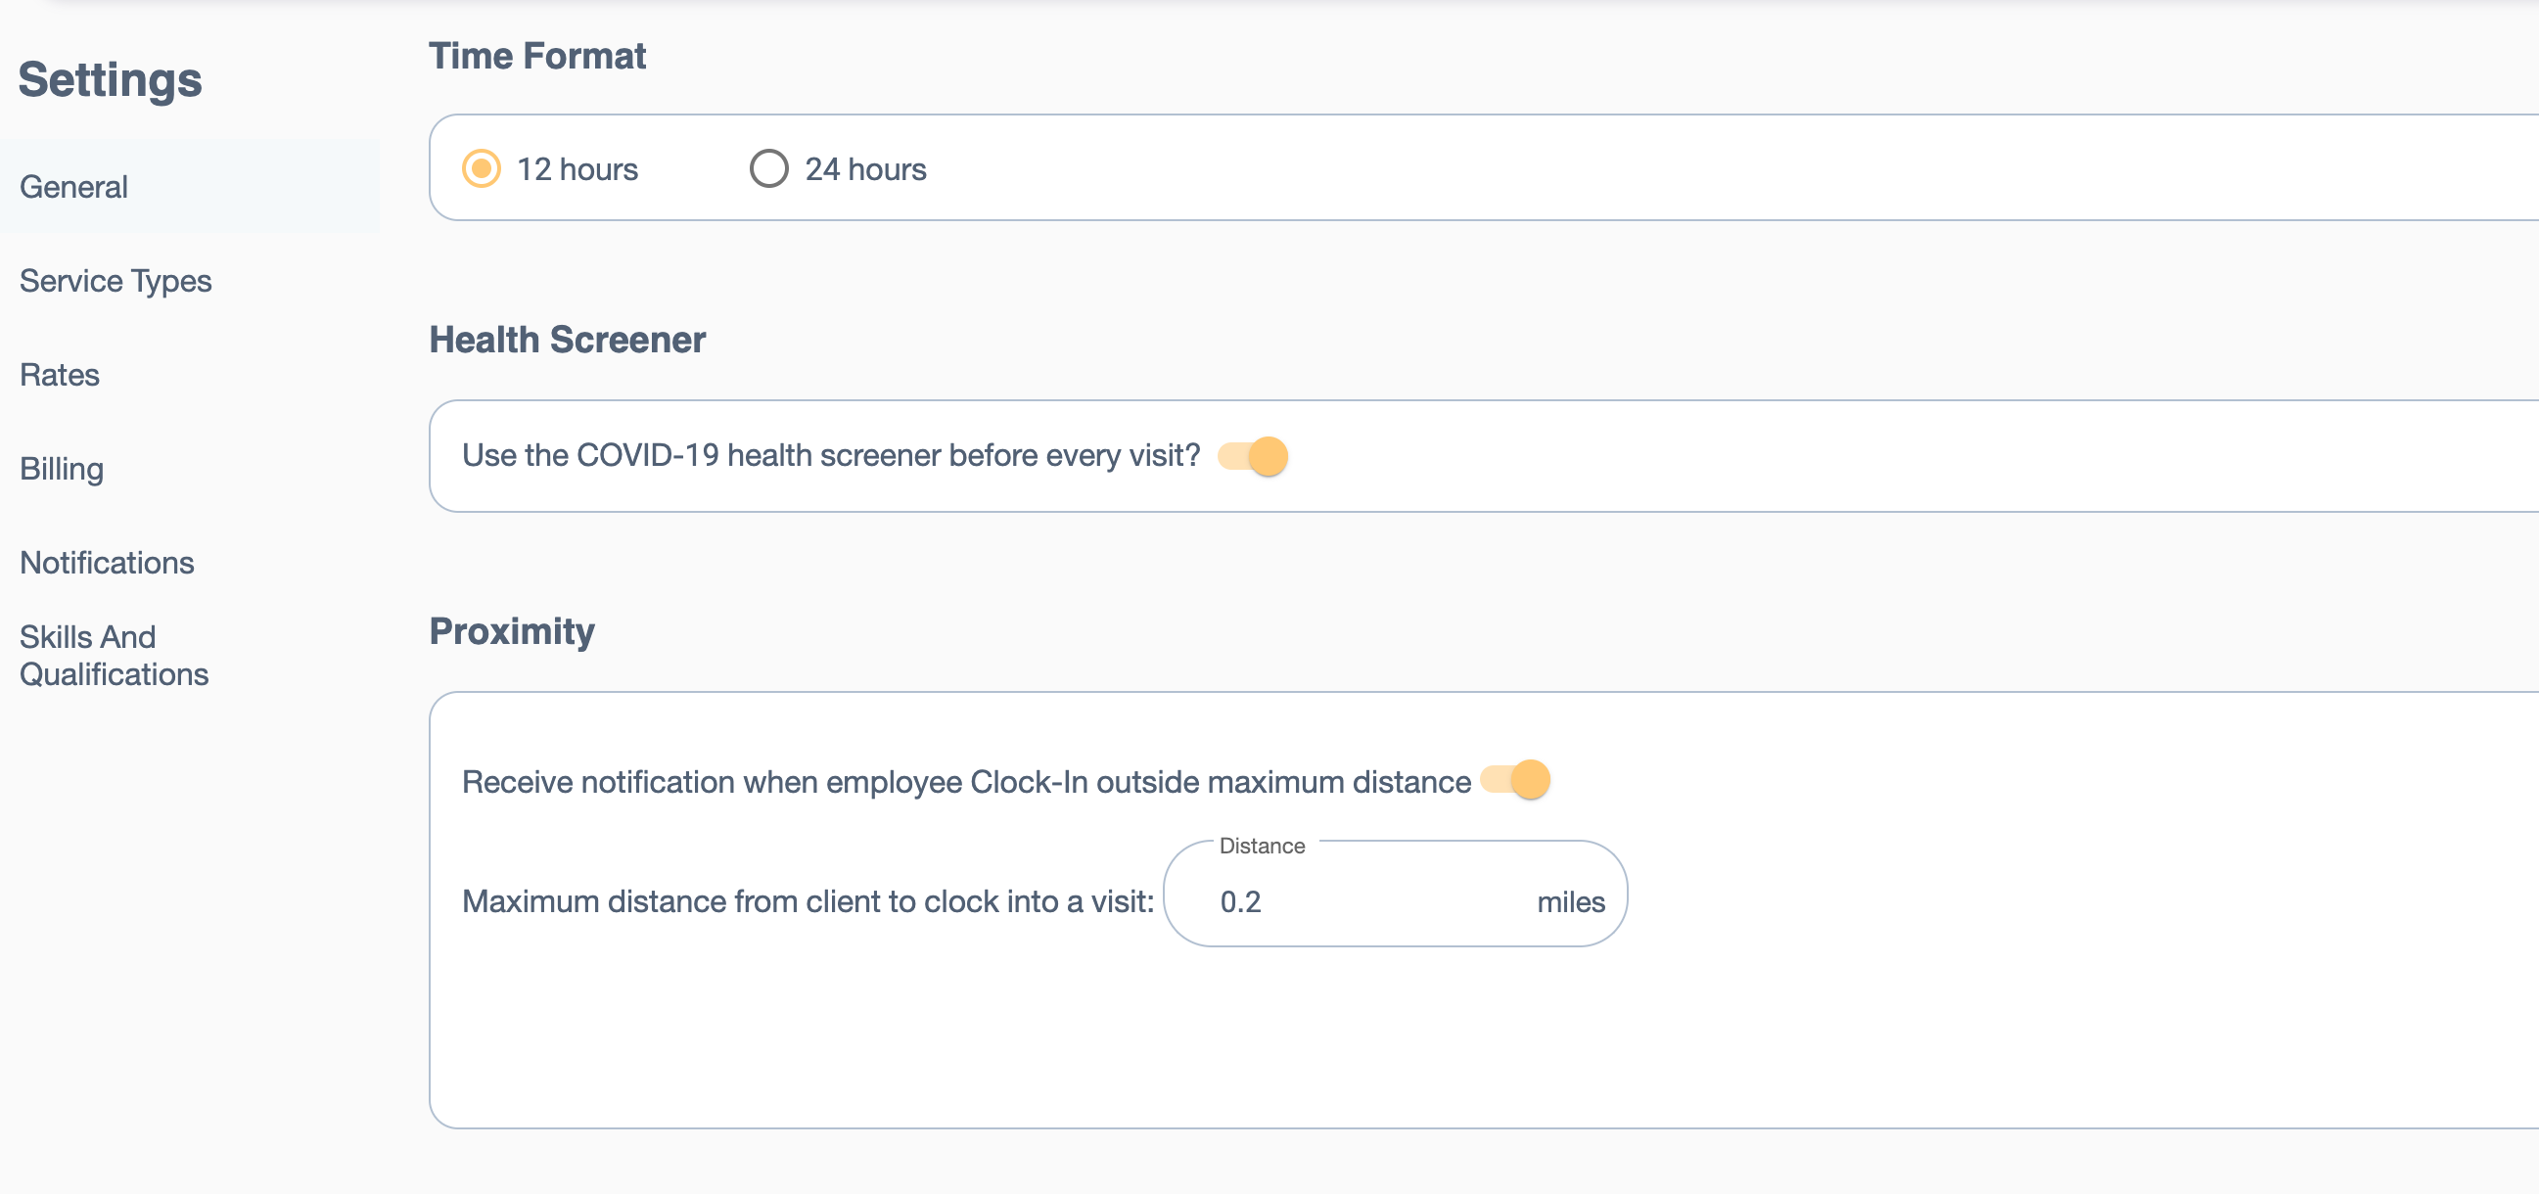
Task: Open Skills And Qualifications settings
Action: point(114,655)
